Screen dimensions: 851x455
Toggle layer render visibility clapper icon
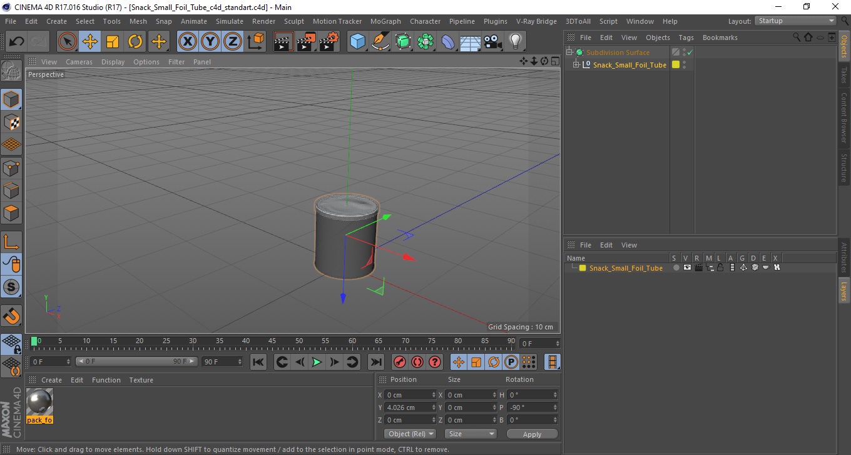(x=698, y=267)
